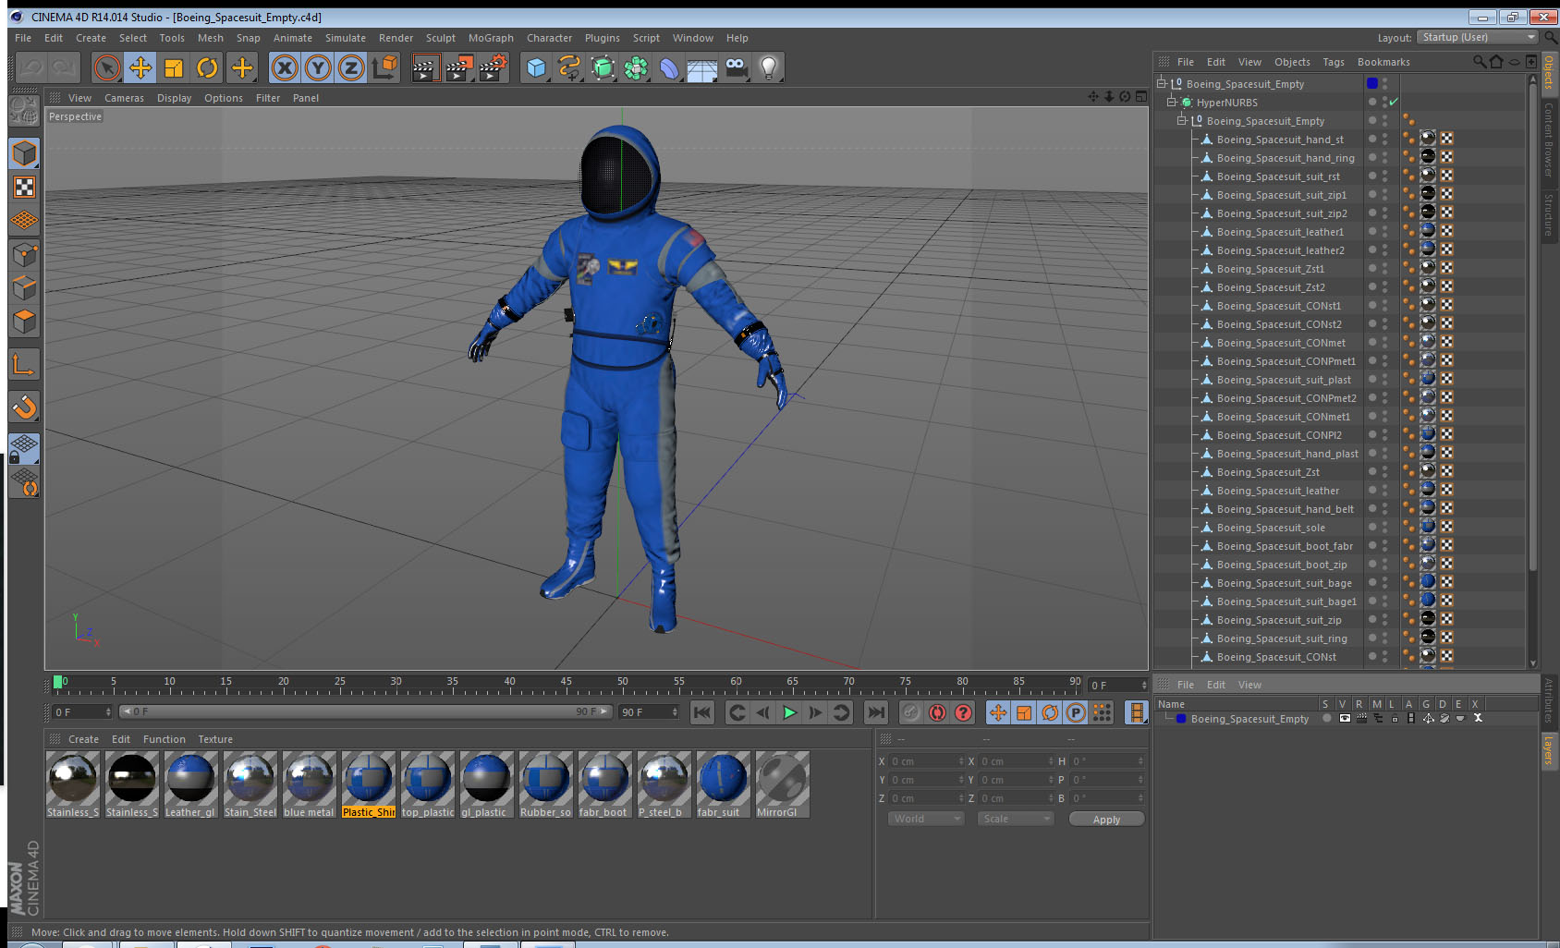Open the Mesh menu
Viewport: 1560px width, 948px height.
point(210,38)
